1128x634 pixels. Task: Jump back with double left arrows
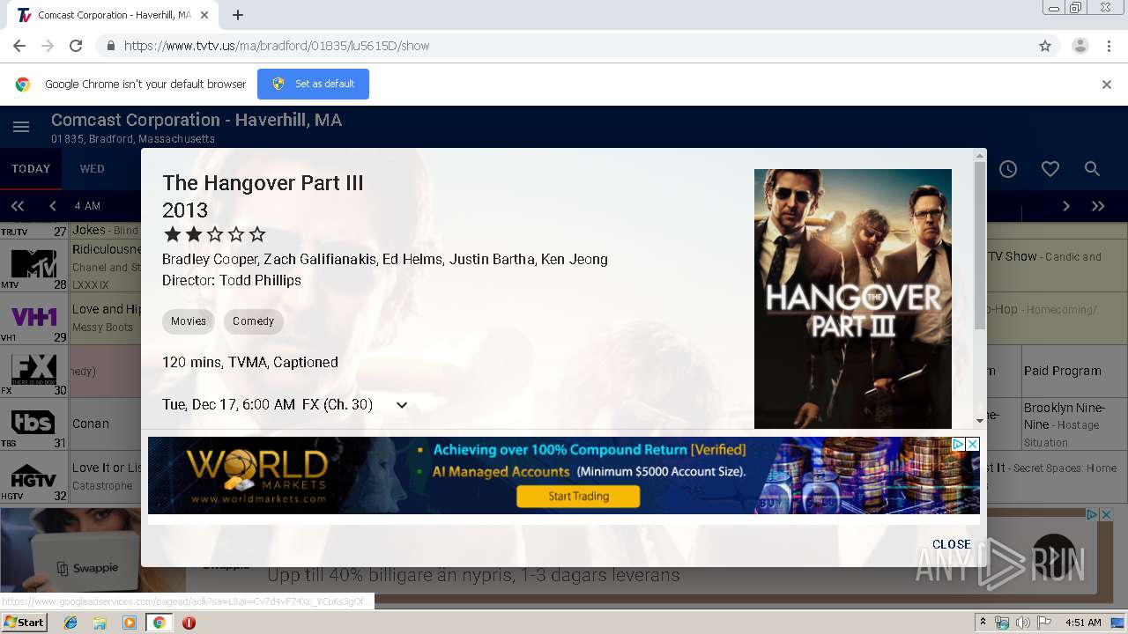point(17,206)
